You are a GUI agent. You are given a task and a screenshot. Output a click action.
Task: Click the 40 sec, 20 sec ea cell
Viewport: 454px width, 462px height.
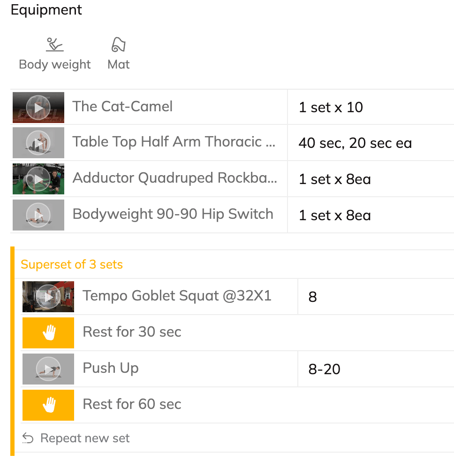(355, 143)
